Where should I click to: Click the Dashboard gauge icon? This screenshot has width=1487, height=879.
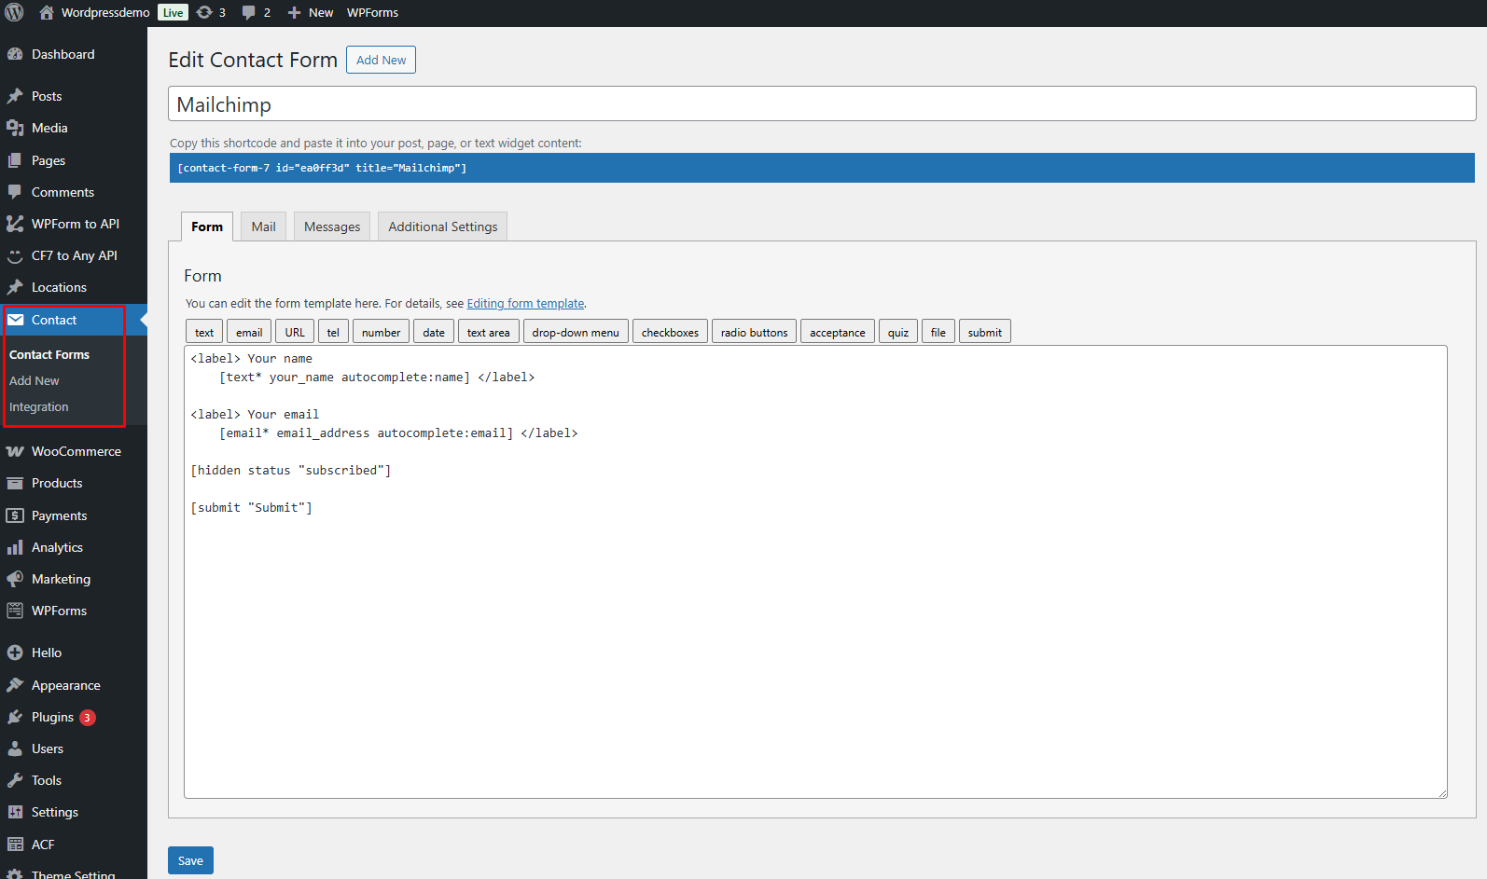(x=15, y=54)
